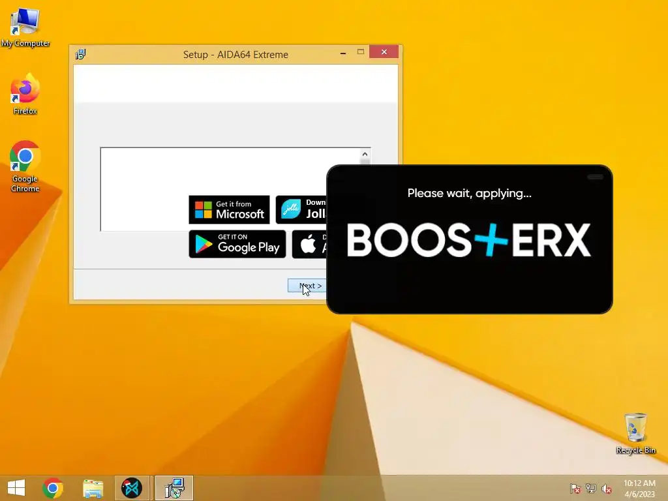Click the BoosterX popup minimize bar
Viewport: 668px width, 501px height.
coord(595,177)
